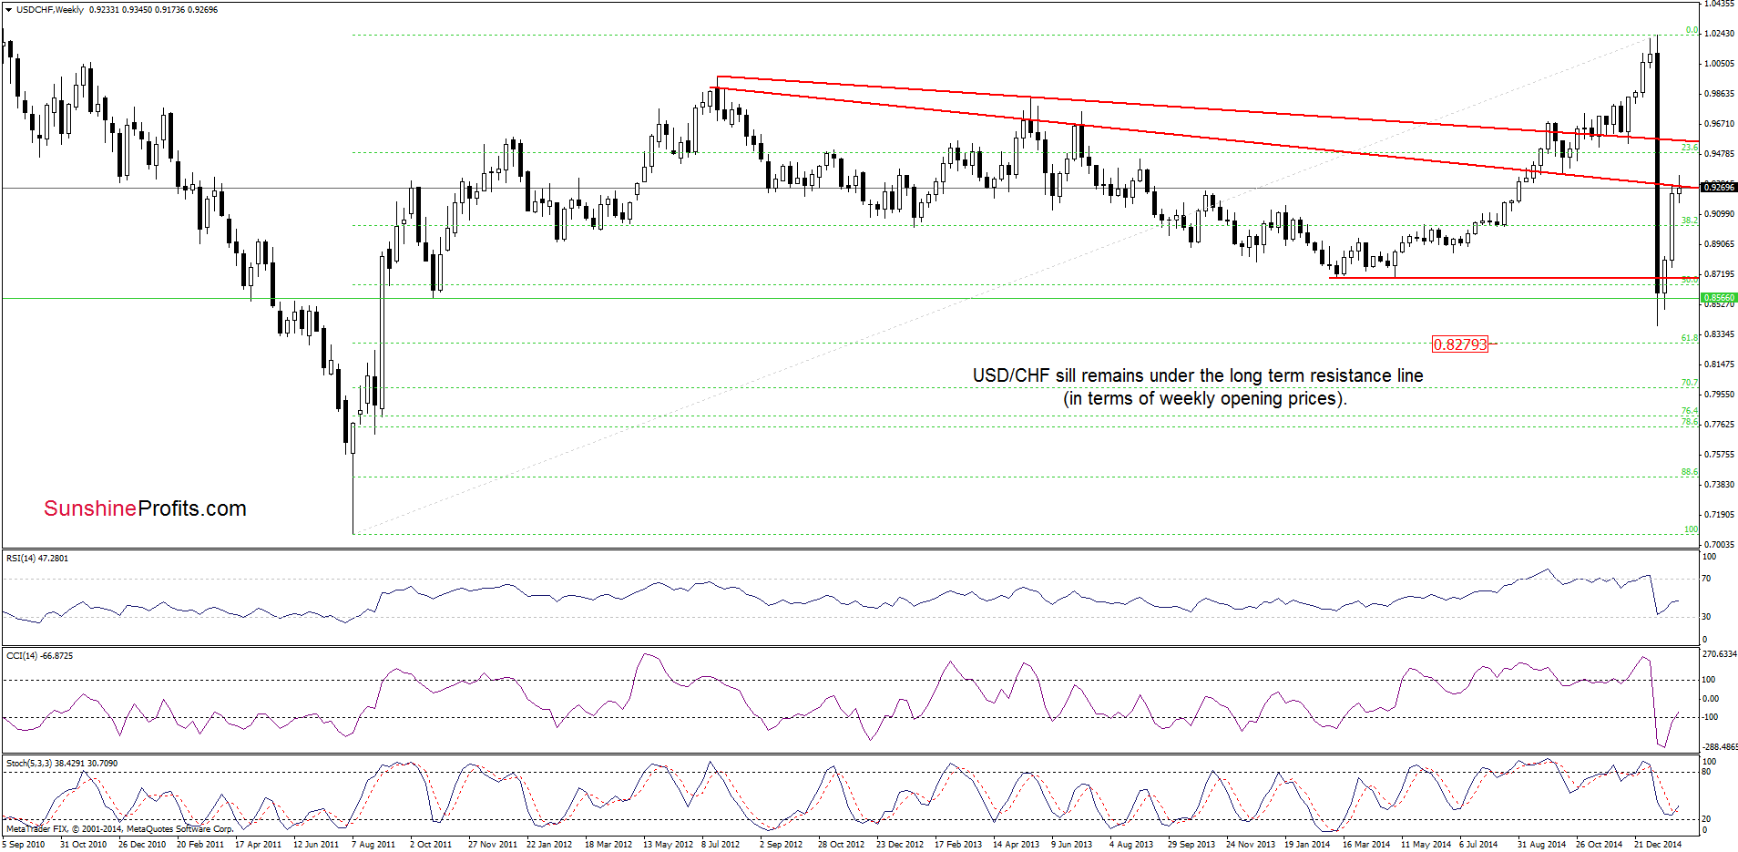Click the 21 Dec 2014 date label
The image size is (1738, 852).
[x=1658, y=845]
